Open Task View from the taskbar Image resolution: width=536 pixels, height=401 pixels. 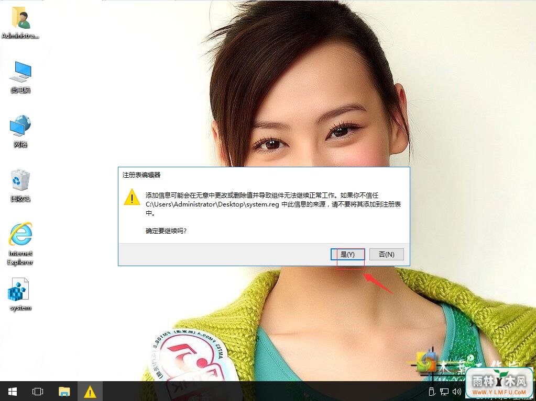(x=38, y=392)
